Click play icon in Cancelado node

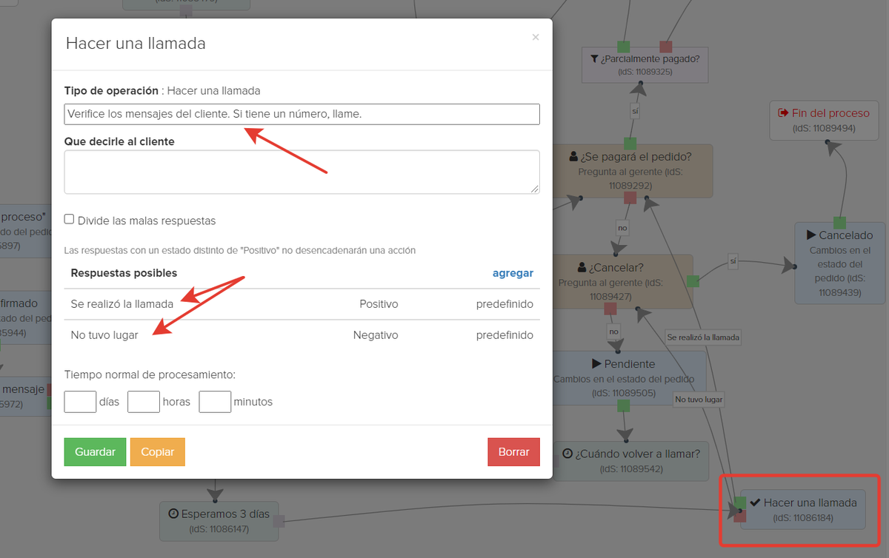tap(811, 235)
